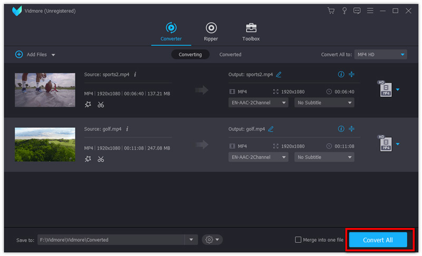The height and width of the screenshot is (256, 422).
Task: Open the Toolbox tab
Action: (x=251, y=31)
